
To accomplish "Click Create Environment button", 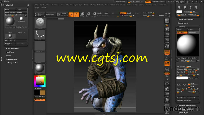I will pyautogui.click(x=188, y=98).
